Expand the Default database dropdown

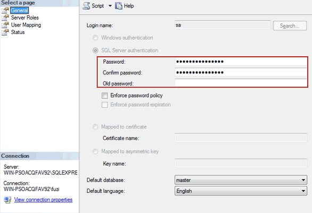click(241, 180)
